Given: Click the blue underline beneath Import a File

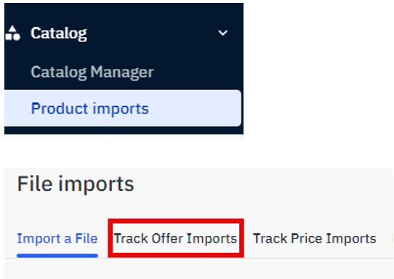Looking at the screenshot, I should [x=57, y=256].
